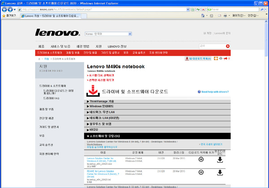Open Need help with drivers? link
269x188 pixels.
(x=215, y=92)
